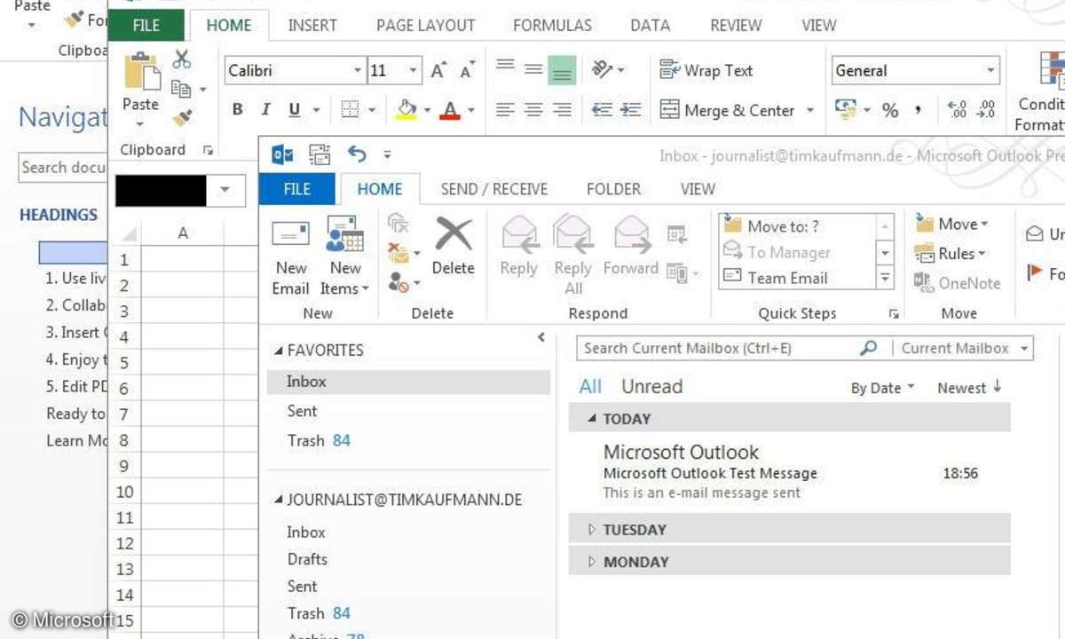
Task: Open the Excel Name Box dropdown
Action: point(225,190)
